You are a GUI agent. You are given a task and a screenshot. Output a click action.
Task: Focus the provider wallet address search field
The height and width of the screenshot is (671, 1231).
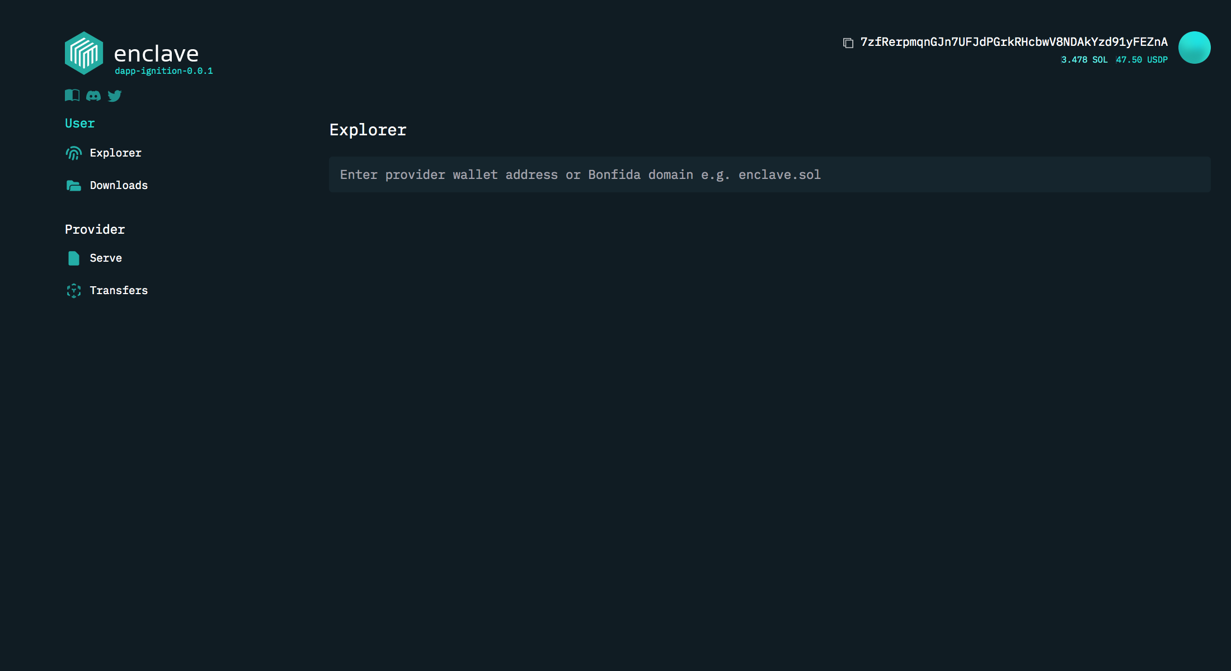[769, 175]
